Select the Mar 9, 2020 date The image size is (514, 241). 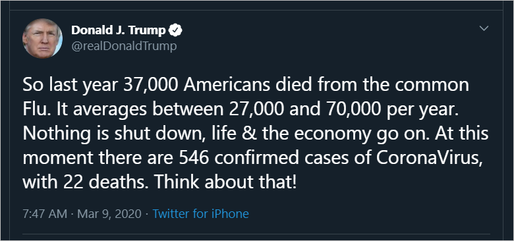coord(109,214)
